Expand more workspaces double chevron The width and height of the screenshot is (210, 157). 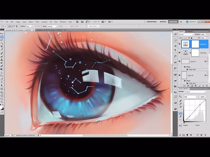[181, 22]
